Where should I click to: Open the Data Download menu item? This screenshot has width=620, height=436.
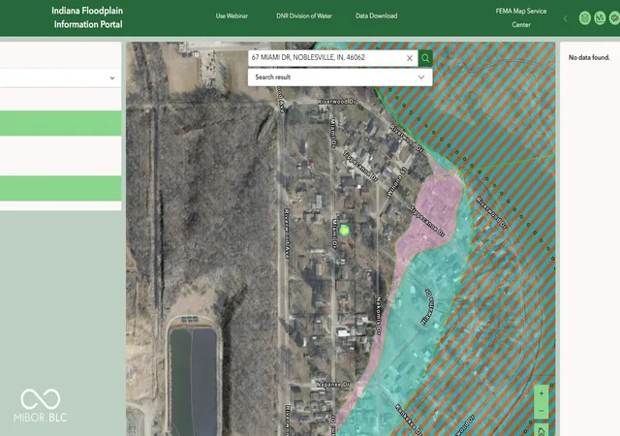pos(377,16)
